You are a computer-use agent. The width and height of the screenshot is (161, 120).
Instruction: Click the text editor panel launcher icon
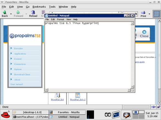tap(127, 115)
